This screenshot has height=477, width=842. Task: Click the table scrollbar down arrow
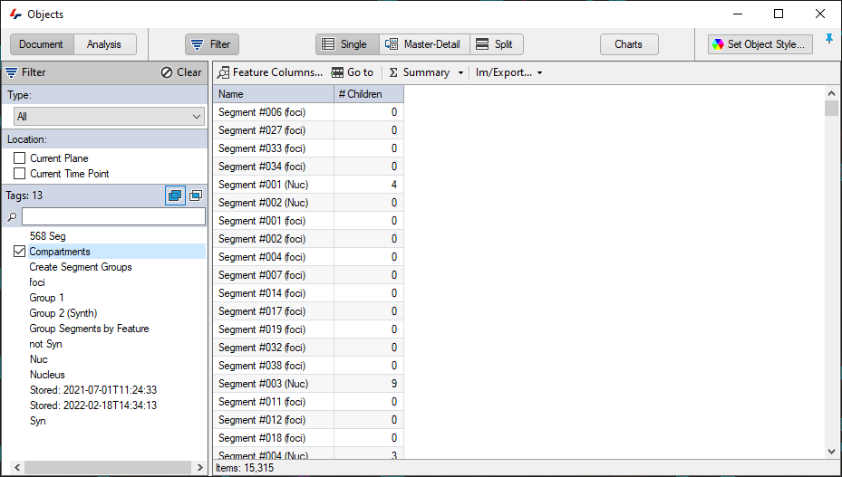pos(831,452)
